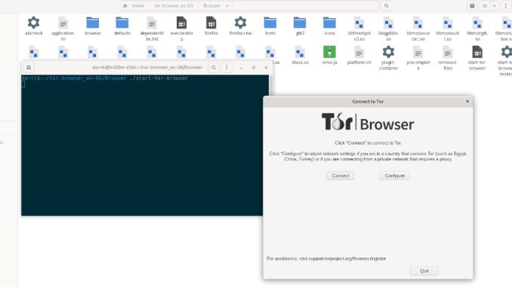Select the removed-files file
This screenshot has width=512, height=287.
pyautogui.click(x=448, y=58)
